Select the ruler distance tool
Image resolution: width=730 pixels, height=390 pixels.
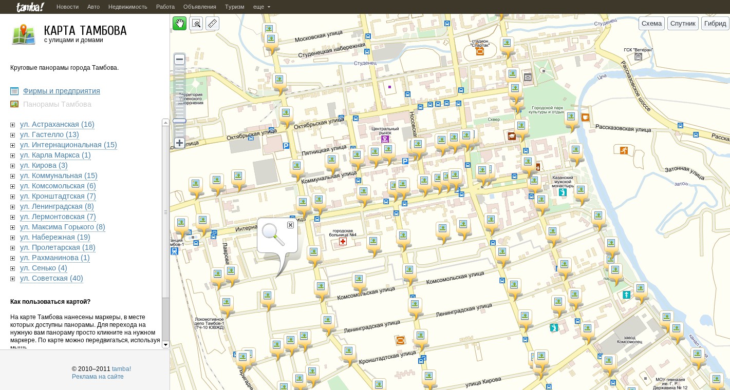tap(212, 24)
